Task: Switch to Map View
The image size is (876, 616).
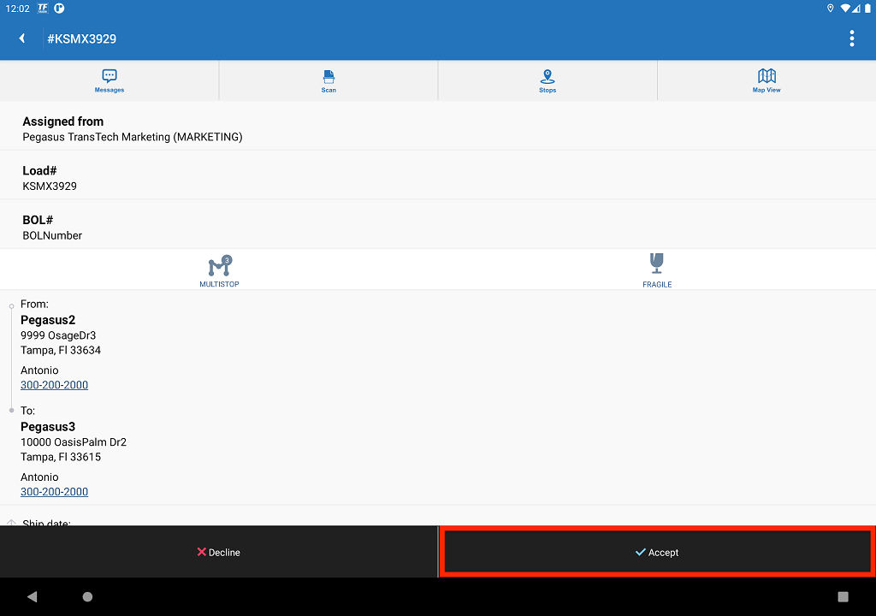Action: click(766, 80)
